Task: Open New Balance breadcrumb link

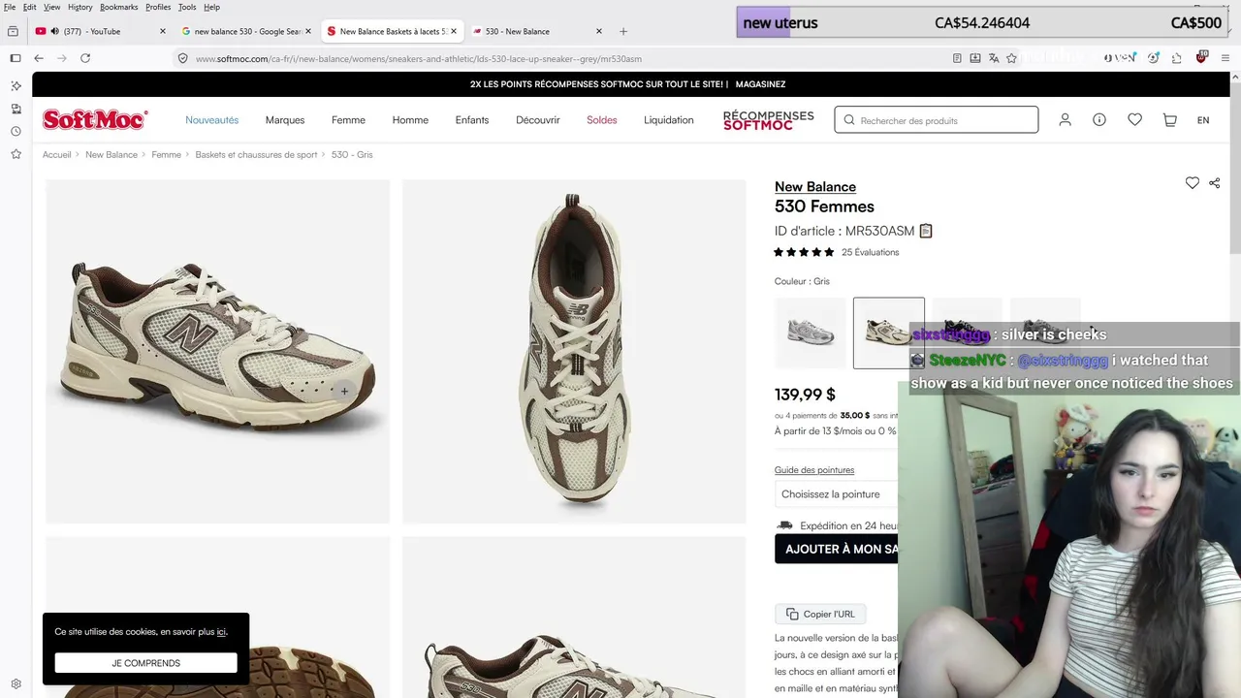Action: pyautogui.click(x=111, y=155)
